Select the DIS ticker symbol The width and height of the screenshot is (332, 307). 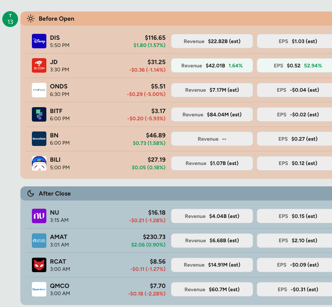tap(55, 38)
